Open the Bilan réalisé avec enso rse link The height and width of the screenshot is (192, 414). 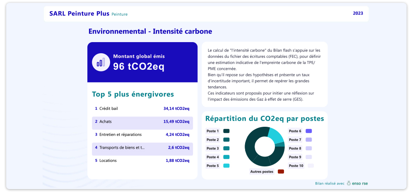341,183
